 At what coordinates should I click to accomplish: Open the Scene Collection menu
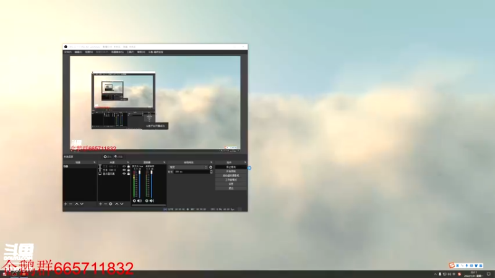click(x=117, y=52)
